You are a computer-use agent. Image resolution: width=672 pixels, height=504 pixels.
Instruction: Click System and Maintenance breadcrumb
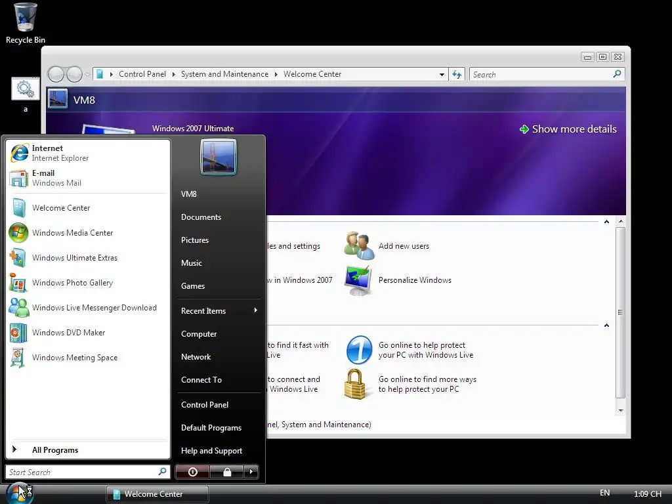(x=224, y=74)
